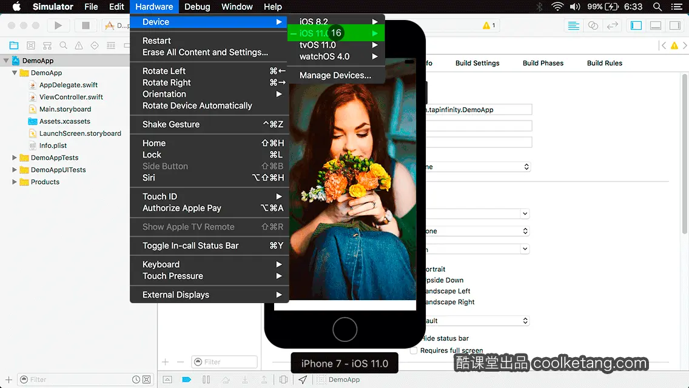Show the Standard editor
The image size is (689, 388).
[x=573, y=25]
